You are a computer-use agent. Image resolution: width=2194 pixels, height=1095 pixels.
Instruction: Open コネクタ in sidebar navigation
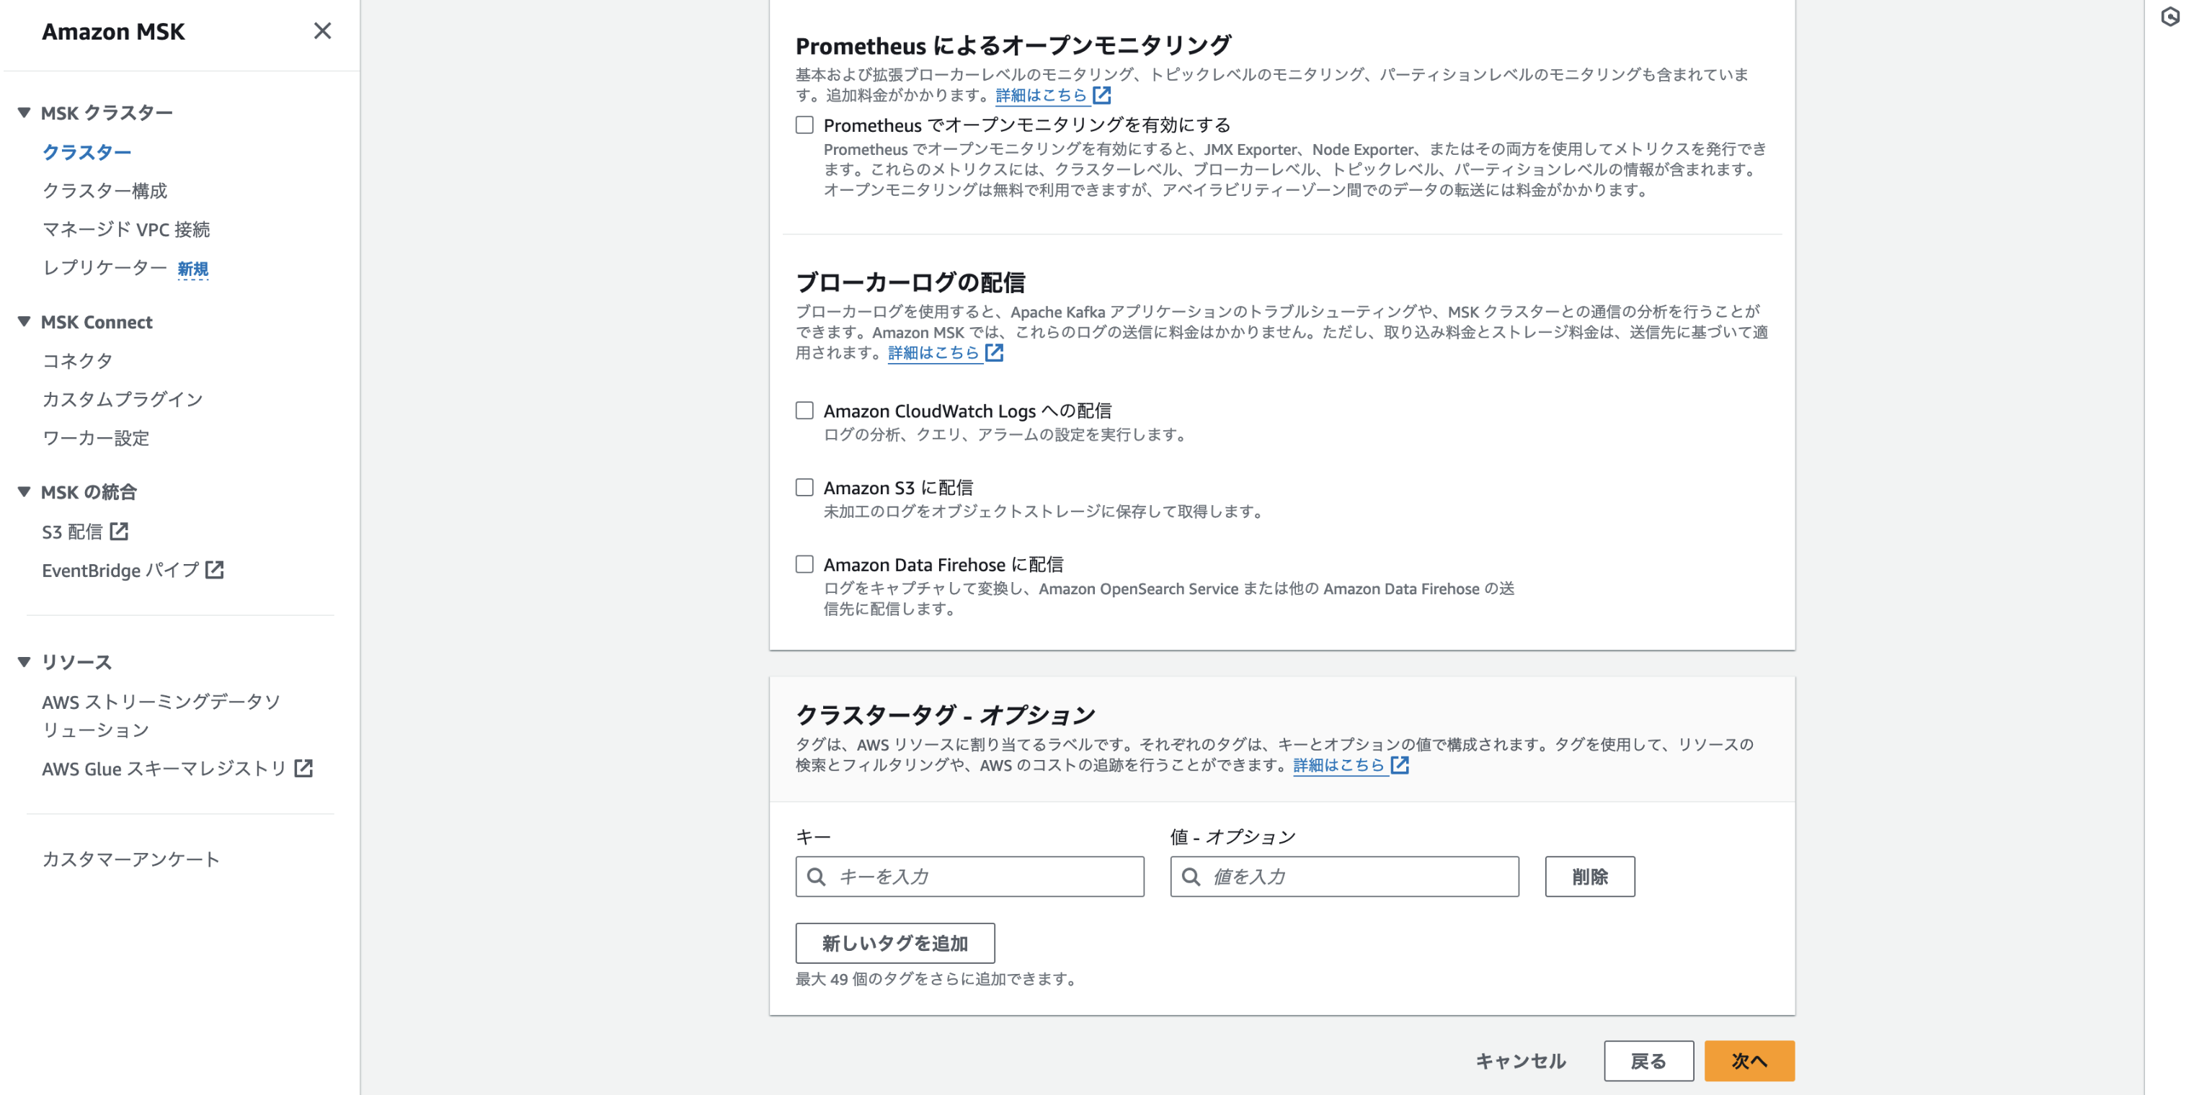pos(78,361)
